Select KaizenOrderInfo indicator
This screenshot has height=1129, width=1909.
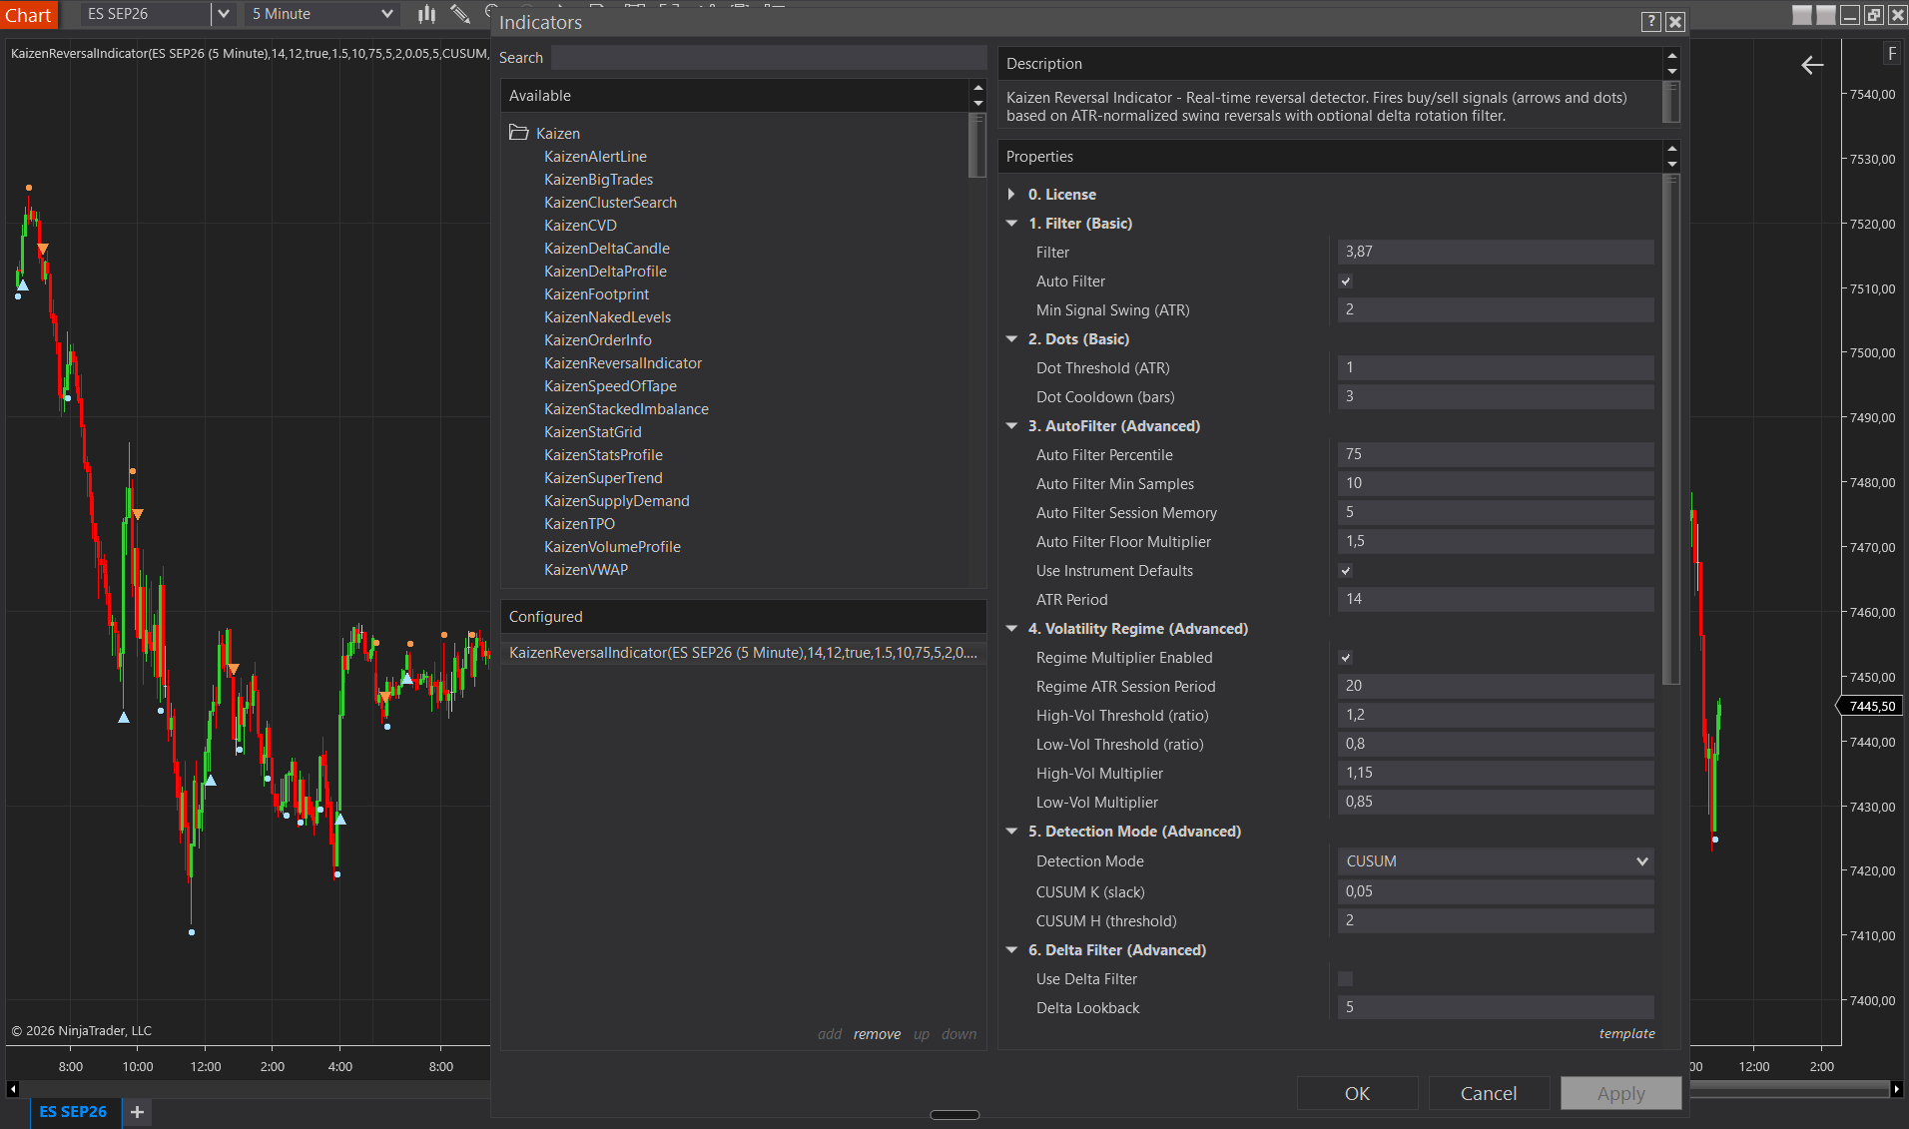pos(597,340)
